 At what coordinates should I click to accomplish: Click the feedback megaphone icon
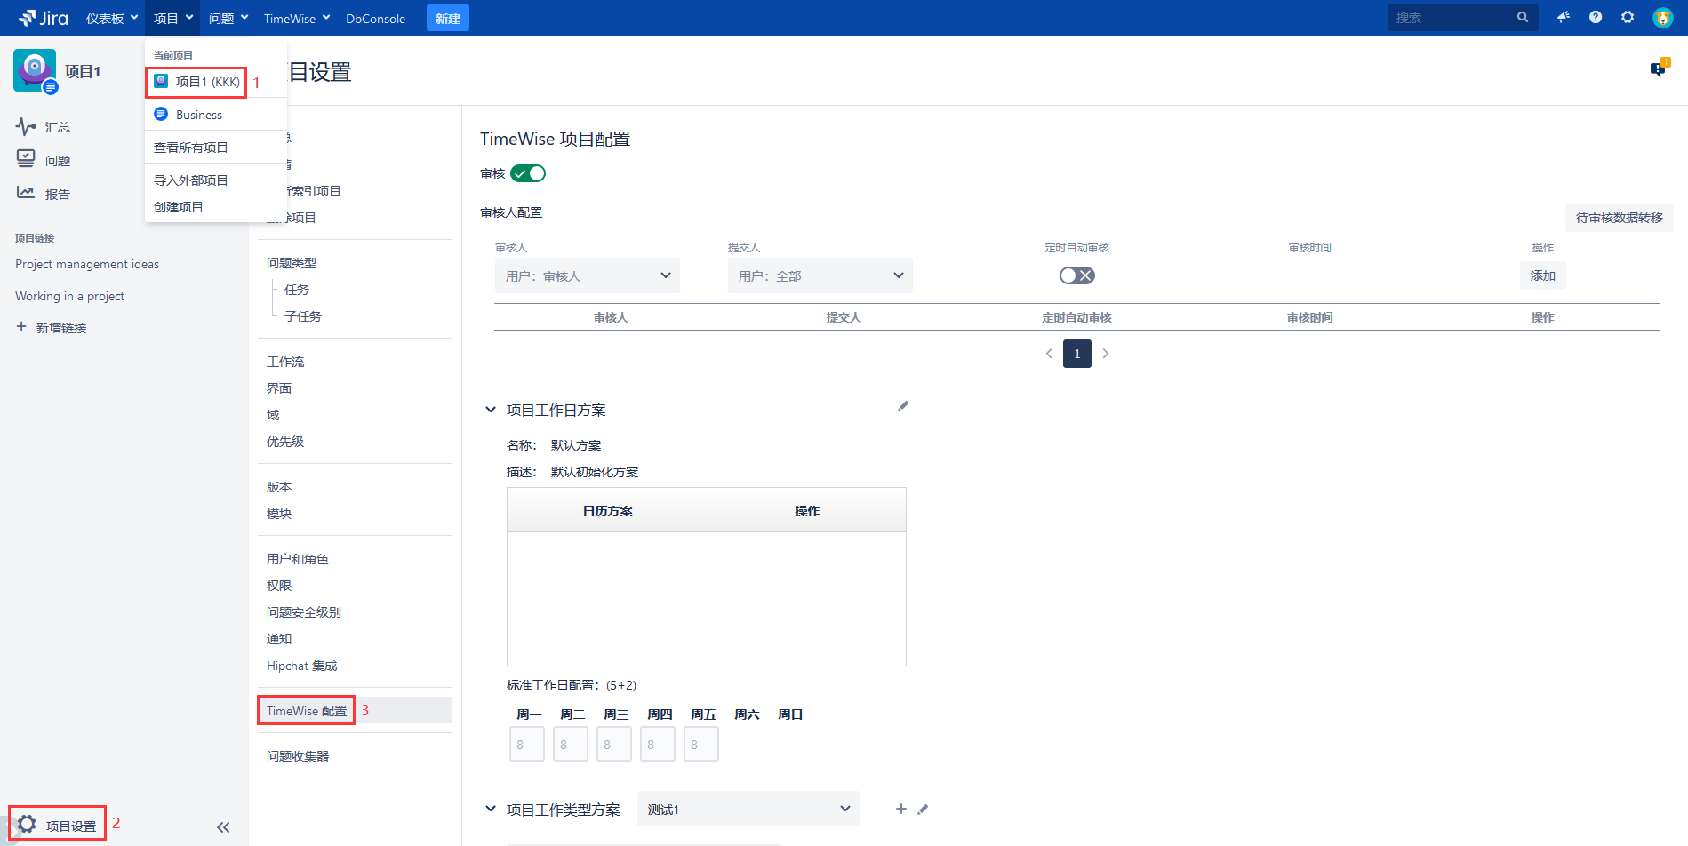pos(1564,18)
